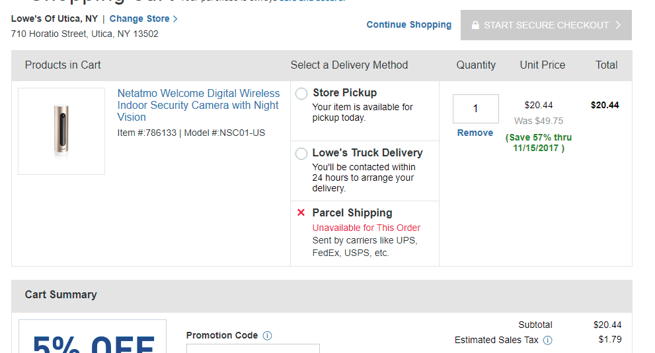Click the Save 57% promotion text
The image size is (655, 353).
point(539,143)
